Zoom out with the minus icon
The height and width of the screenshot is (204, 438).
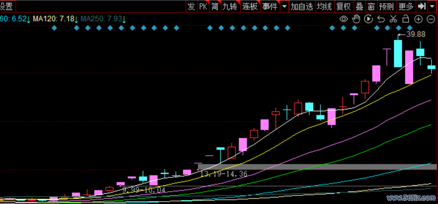(x=431, y=19)
